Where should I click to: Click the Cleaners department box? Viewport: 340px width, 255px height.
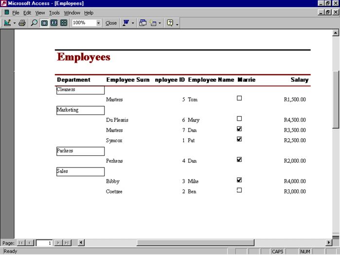(x=80, y=90)
